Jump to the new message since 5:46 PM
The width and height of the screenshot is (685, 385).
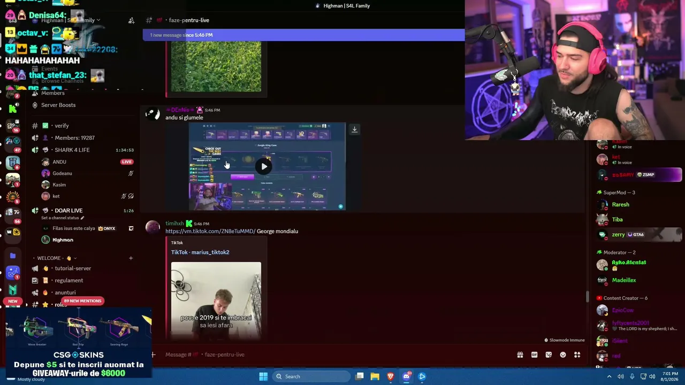[x=303, y=35]
